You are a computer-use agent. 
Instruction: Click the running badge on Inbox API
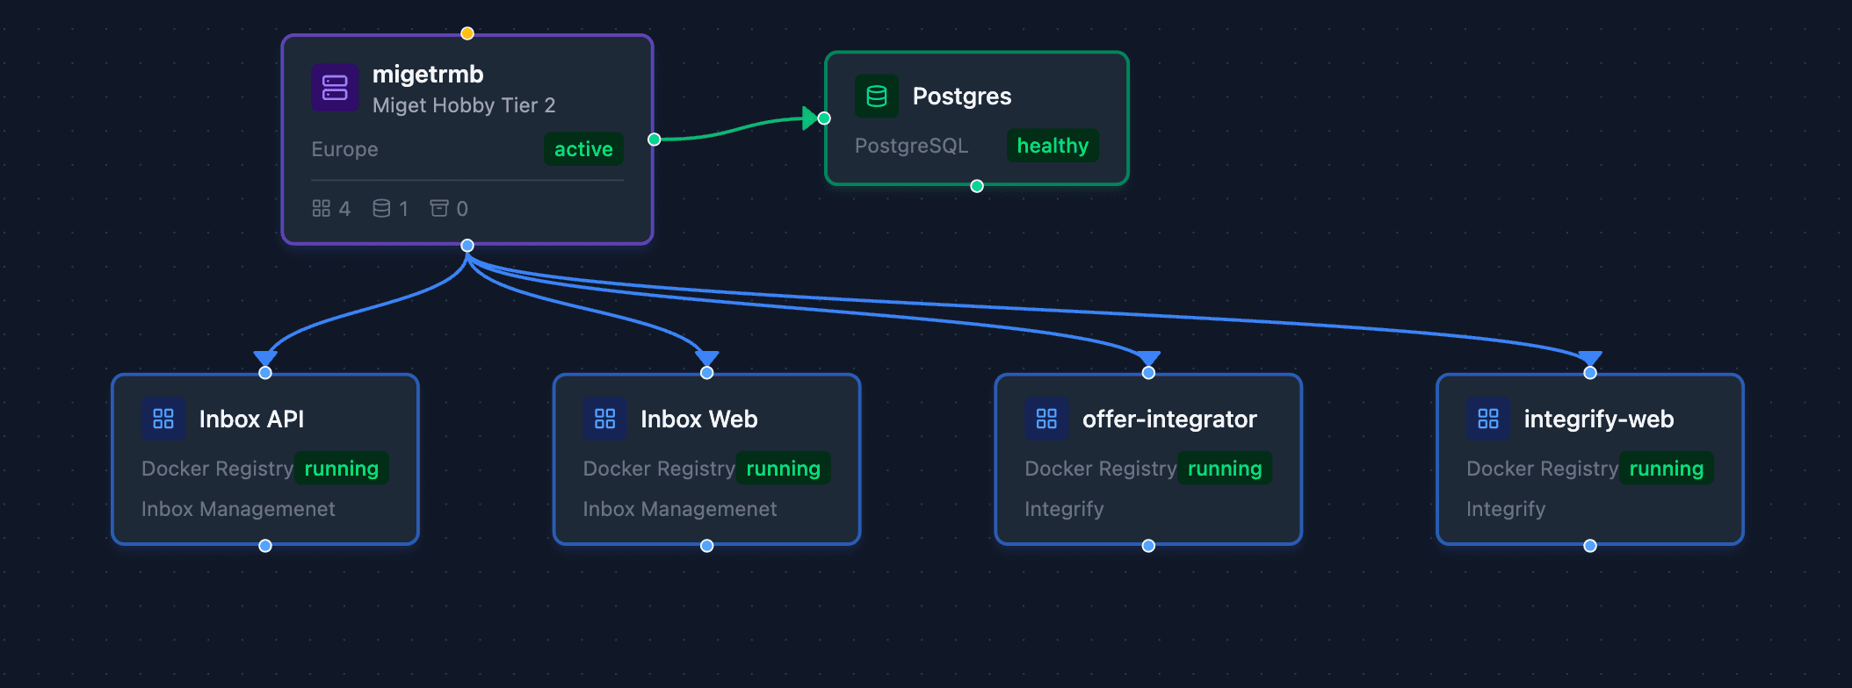point(342,469)
